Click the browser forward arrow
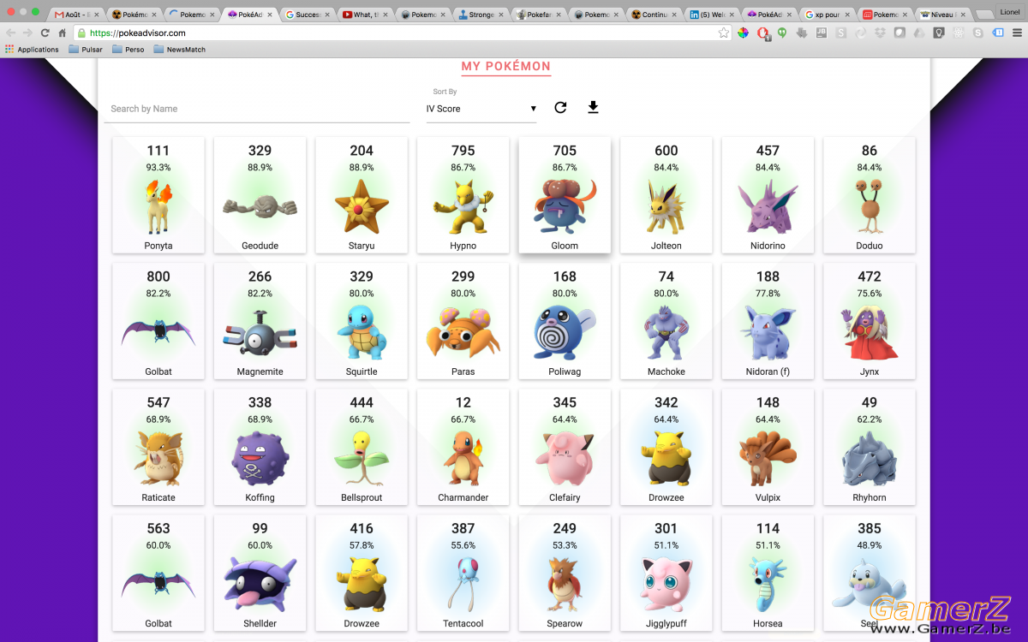The image size is (1028, 642). pyautogui.click(x=27, y=33)
